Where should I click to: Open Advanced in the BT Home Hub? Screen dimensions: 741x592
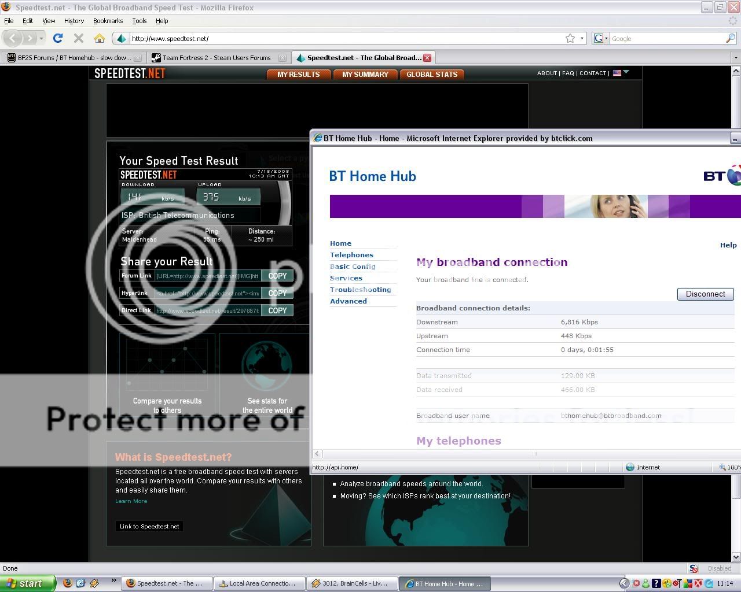coord(348,301)
